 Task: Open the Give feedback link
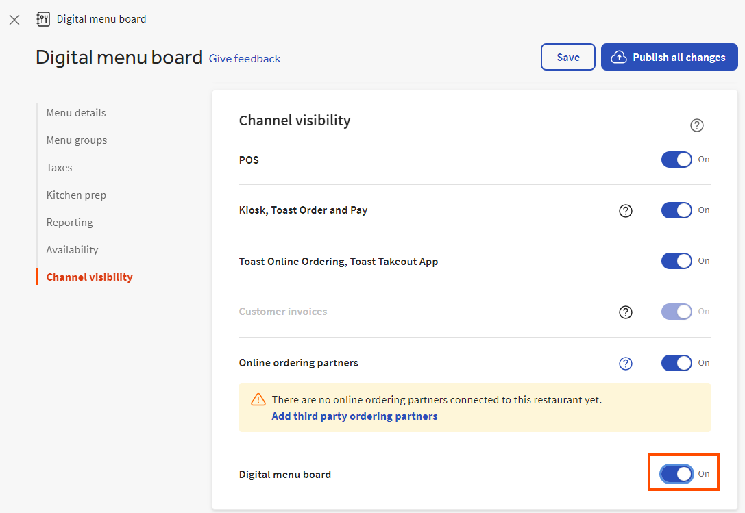245,59
